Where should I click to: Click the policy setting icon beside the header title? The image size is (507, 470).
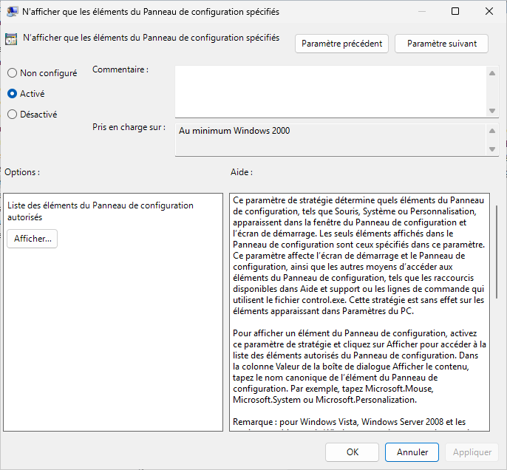click(11, 41)
